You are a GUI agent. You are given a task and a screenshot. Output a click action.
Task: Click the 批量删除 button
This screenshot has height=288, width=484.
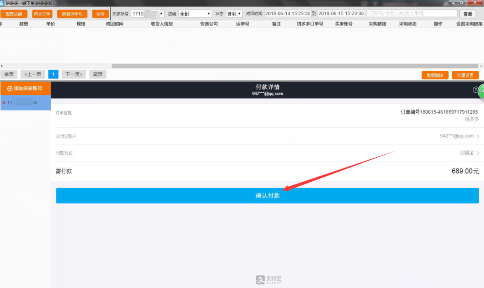[x=435, y=75]
